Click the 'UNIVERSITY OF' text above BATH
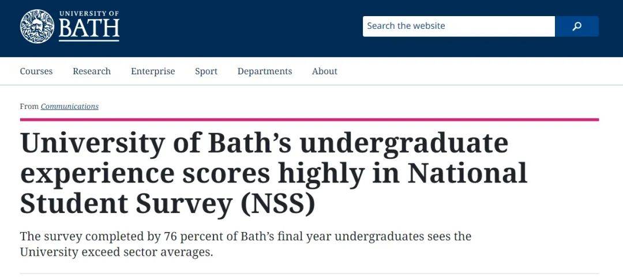The width and height of the screenshot is (623, 277). (89, 14)
